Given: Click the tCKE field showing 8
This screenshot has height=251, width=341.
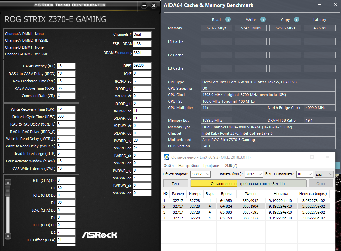Looking at the screenshot, I should [x=142, y=74].
